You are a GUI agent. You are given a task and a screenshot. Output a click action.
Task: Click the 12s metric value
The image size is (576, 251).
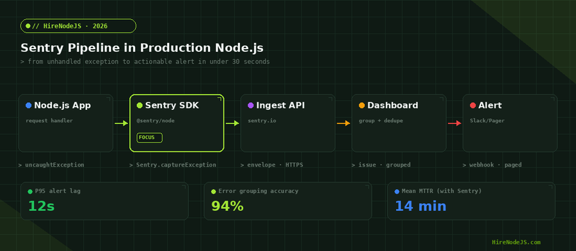(41, 206)
